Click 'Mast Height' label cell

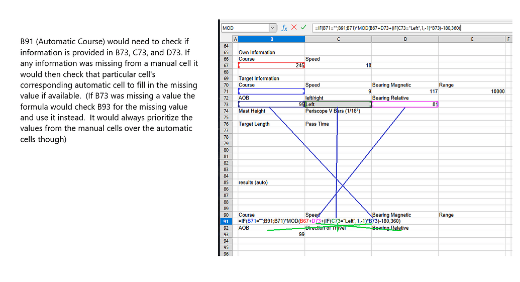[x=252, y=111]
